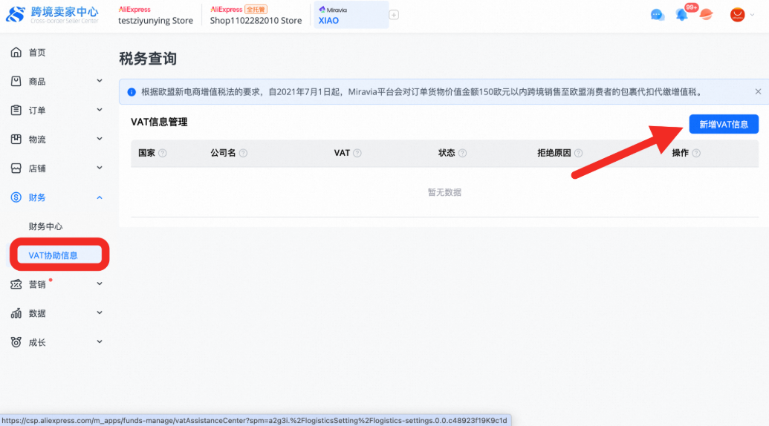The image size is (769, 426).
Task: Click the chat message icon in header
Action: 657,15
